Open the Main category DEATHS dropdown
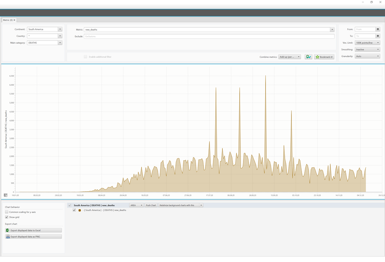 pos(60,43)
